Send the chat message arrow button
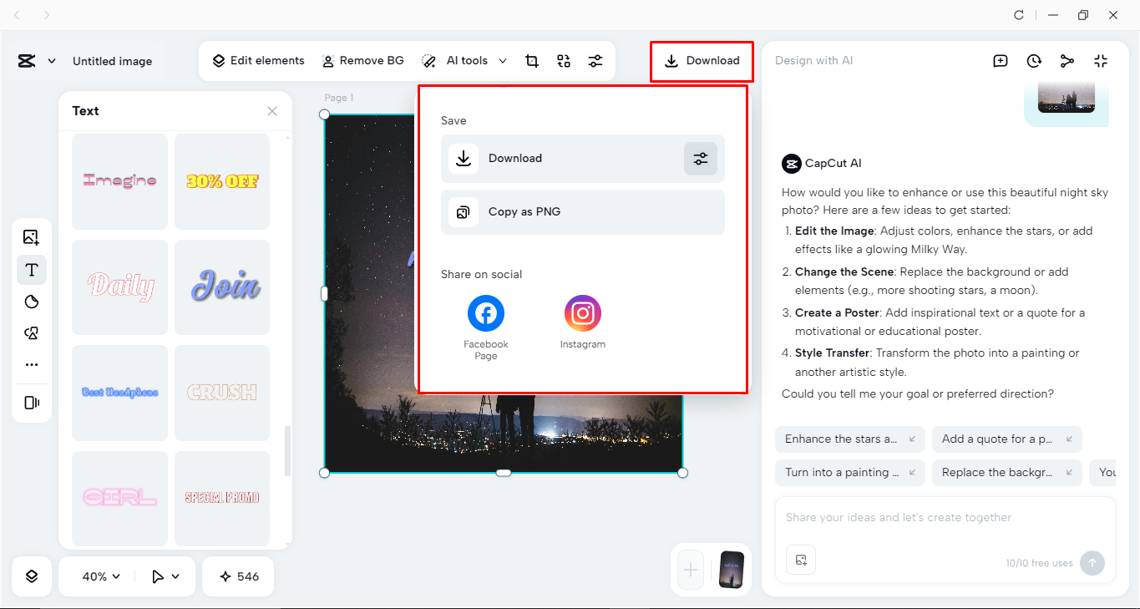The image size is (1140, 609). pyautogui.click(x=1091, y=563)
